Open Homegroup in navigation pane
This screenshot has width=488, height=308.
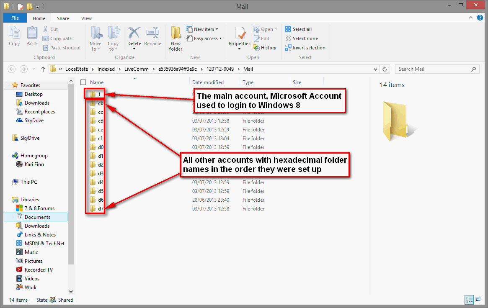coord(30,156)
